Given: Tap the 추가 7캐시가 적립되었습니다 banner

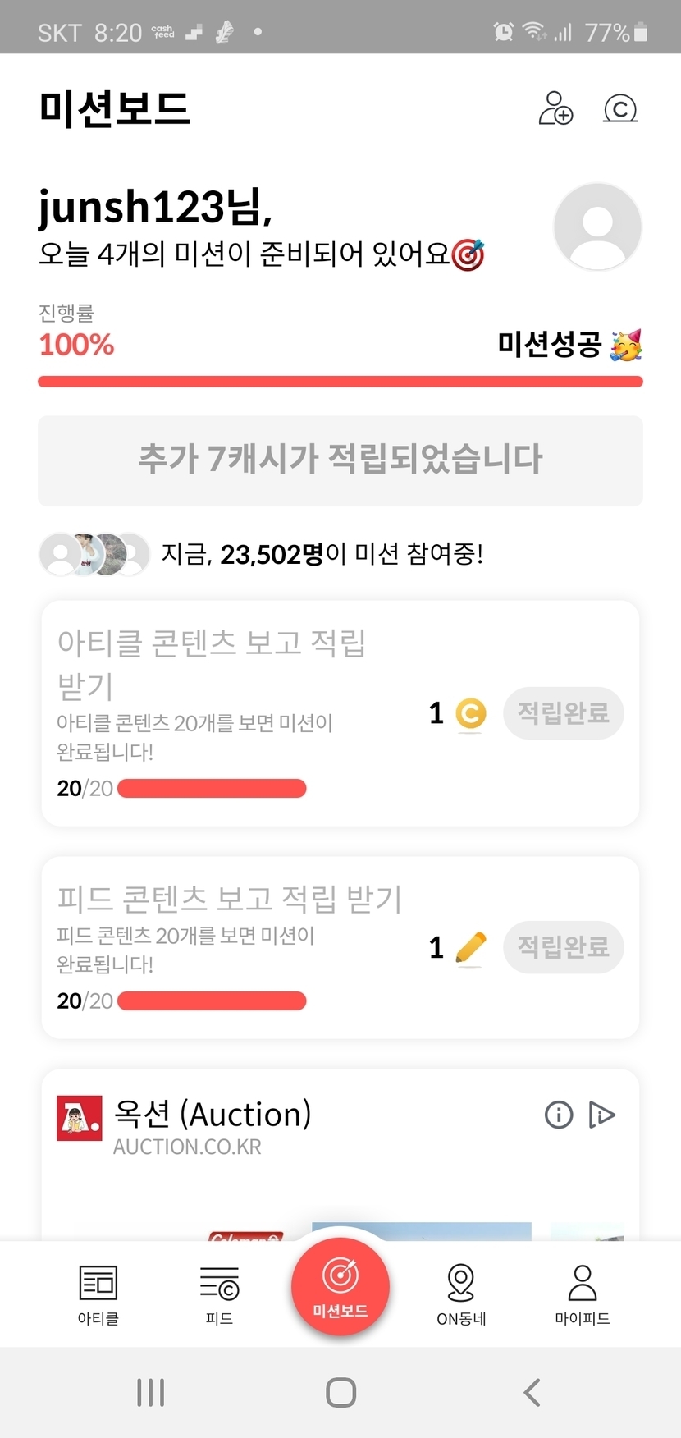Looking at the screenshot, I should 340,460.
